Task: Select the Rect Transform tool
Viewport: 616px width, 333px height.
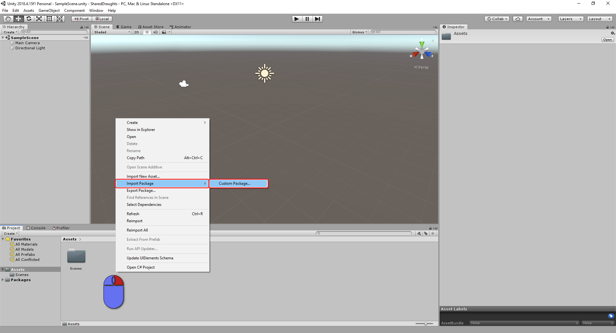Action: click(x=49, y=19)
